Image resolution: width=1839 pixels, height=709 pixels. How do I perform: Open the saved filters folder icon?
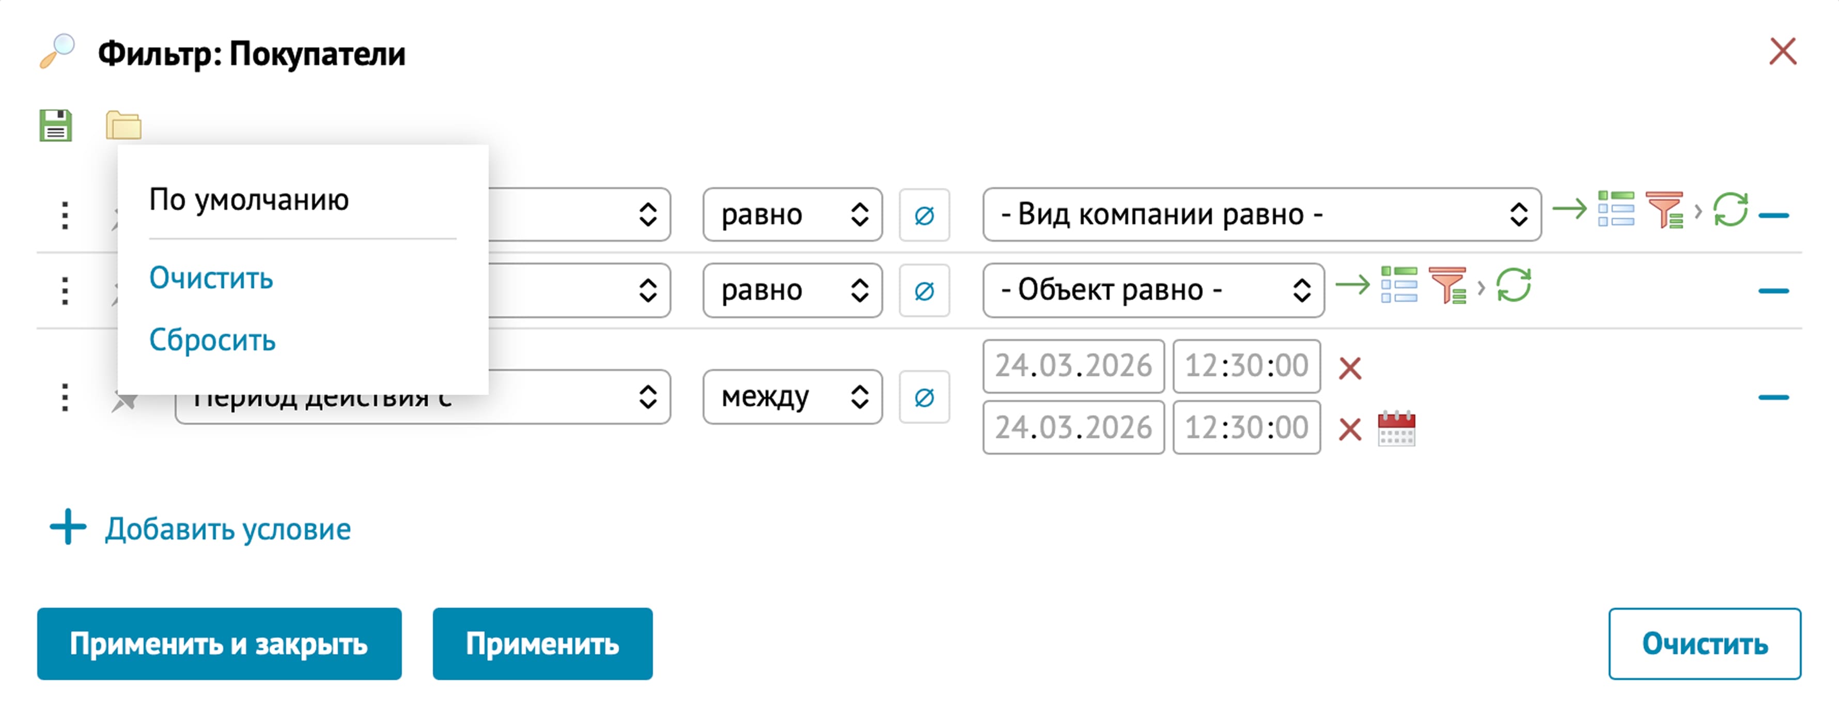point(123,126)
